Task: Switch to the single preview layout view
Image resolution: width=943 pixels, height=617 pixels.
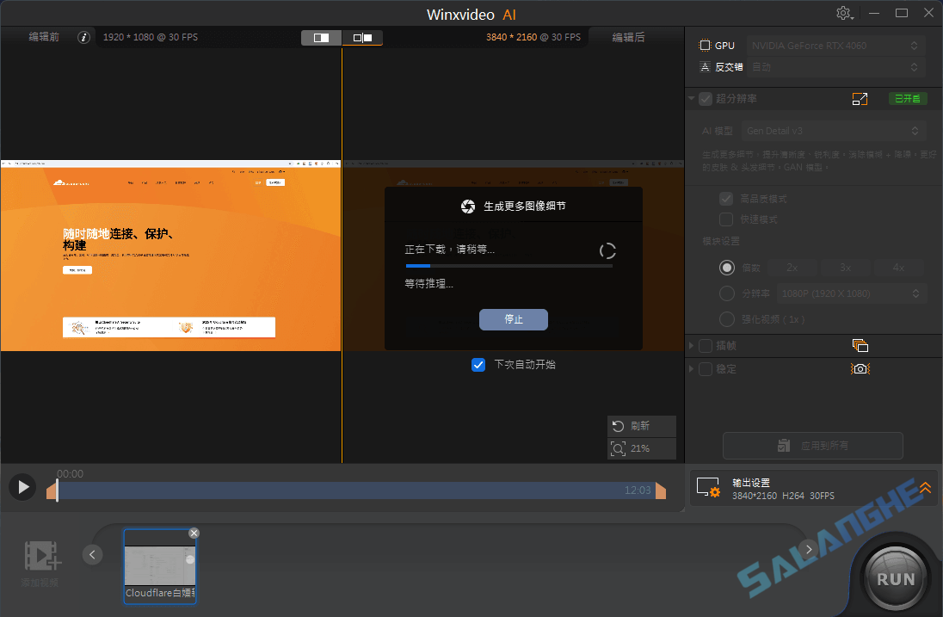Action: click(x=321, y=37)
